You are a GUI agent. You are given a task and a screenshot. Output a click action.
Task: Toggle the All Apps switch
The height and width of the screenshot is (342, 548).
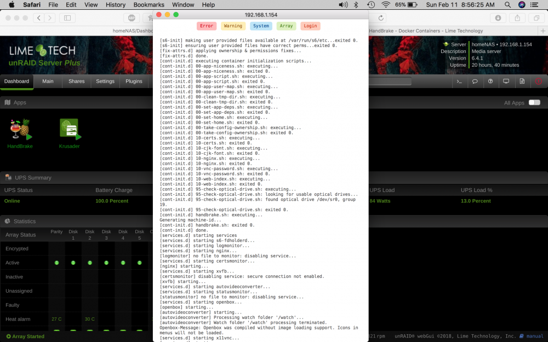click(534, 102)
